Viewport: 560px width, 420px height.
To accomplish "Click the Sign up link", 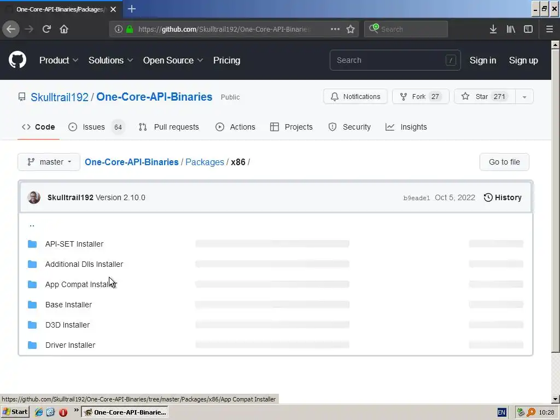I will coord(523,60).
